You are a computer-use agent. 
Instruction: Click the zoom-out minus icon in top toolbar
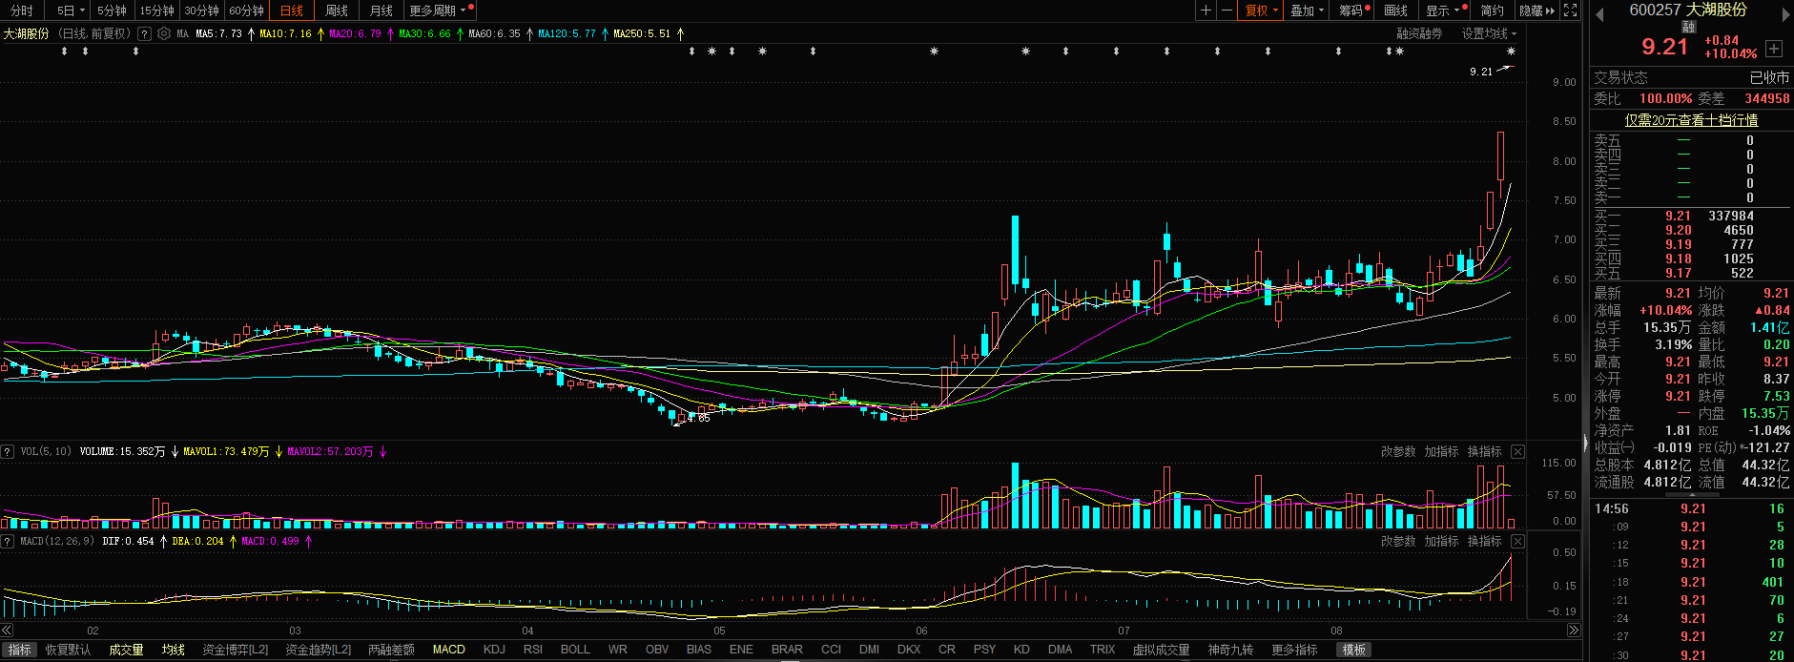[1227, 10]
